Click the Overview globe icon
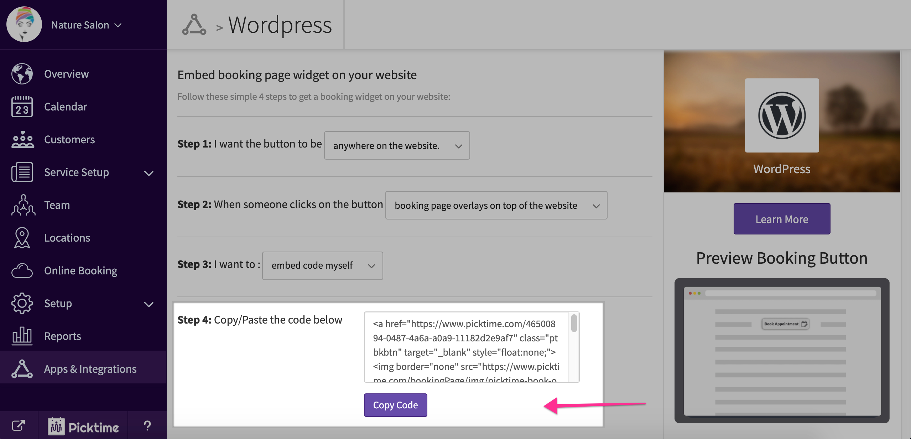911x439 pixels. pyautogui.click(x=22, y=74)
